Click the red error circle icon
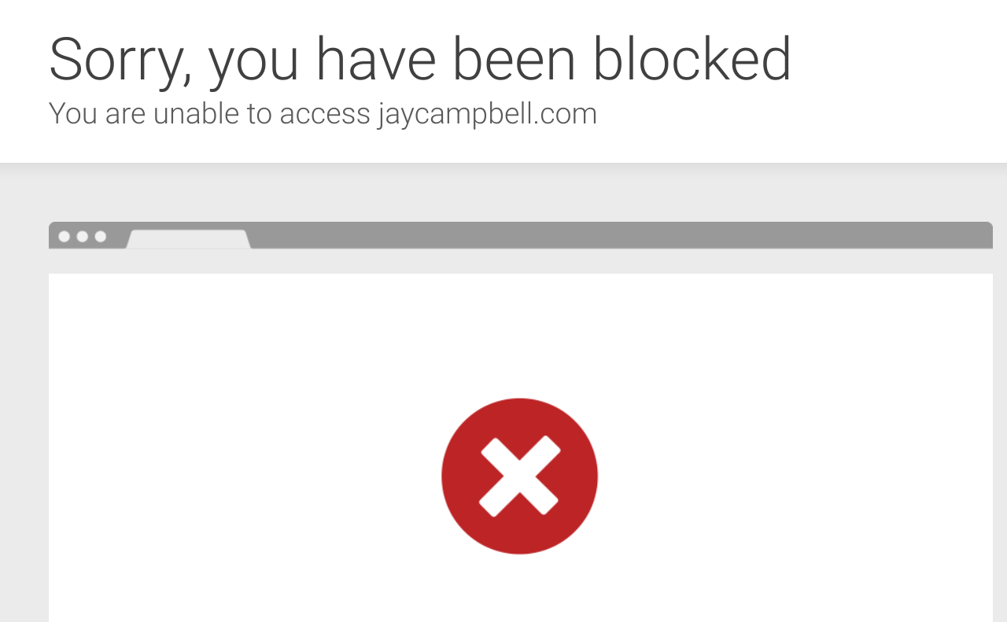Viewport: 1007px width, 622px height. (519, 476)
